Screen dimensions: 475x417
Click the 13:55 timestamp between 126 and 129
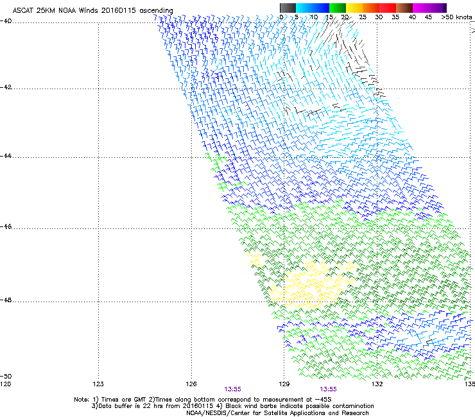(x=232, y=389)
